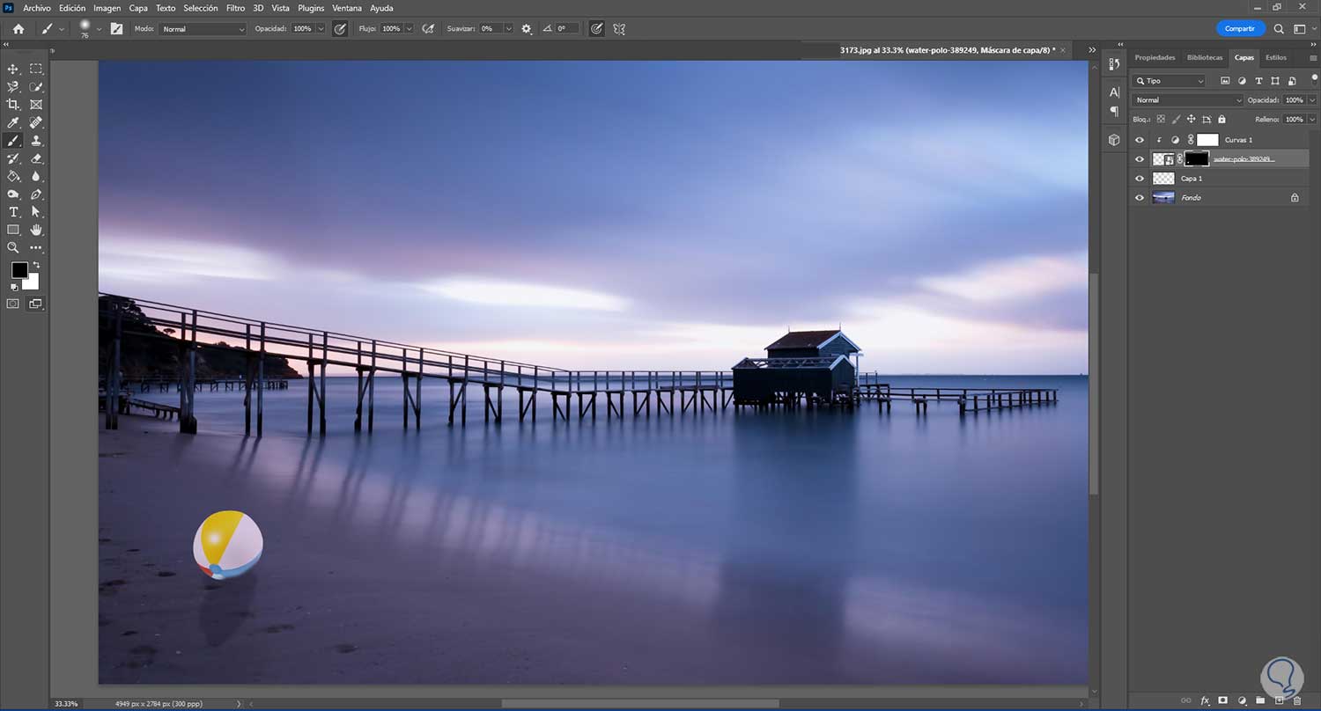Select the Move tool
The width and height of the screenshot is (1321, 711).
13,69
